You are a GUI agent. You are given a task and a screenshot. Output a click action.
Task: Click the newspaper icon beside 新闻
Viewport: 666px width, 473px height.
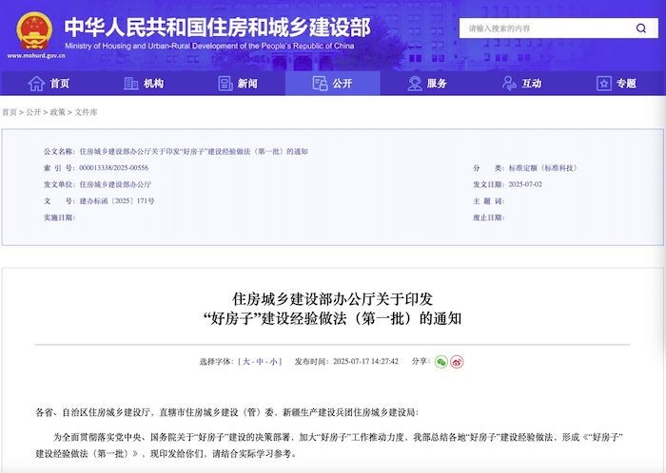tap(225, 84)
